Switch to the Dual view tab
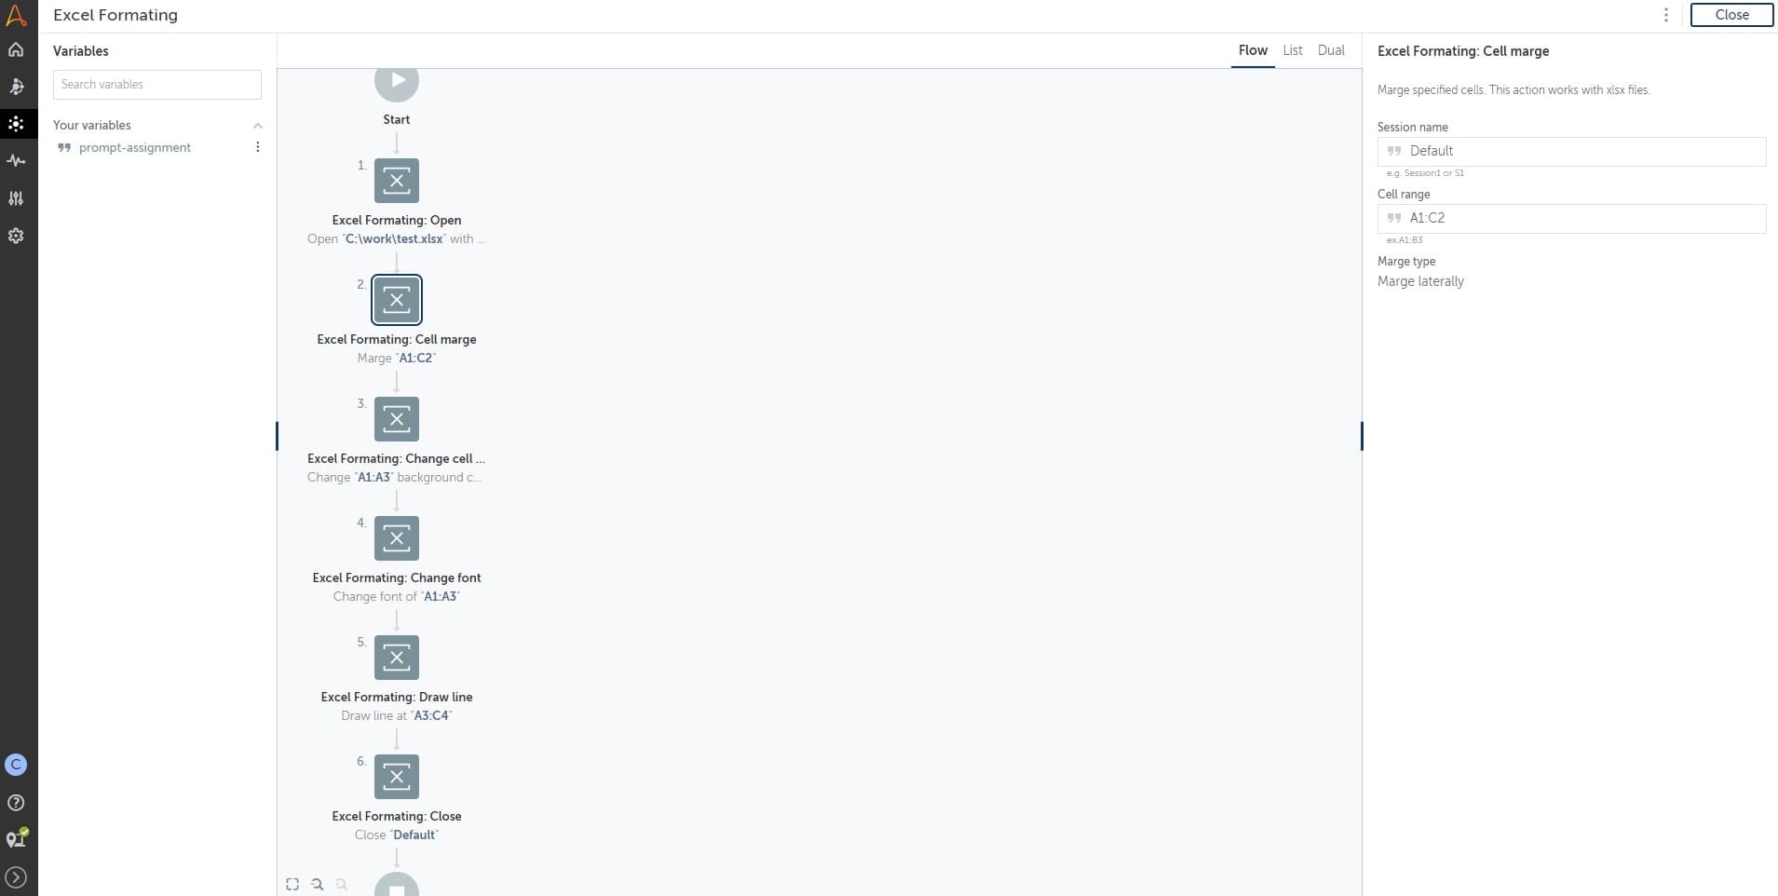This screenshot has height=896, width=1778. [x=1331, y=50]
